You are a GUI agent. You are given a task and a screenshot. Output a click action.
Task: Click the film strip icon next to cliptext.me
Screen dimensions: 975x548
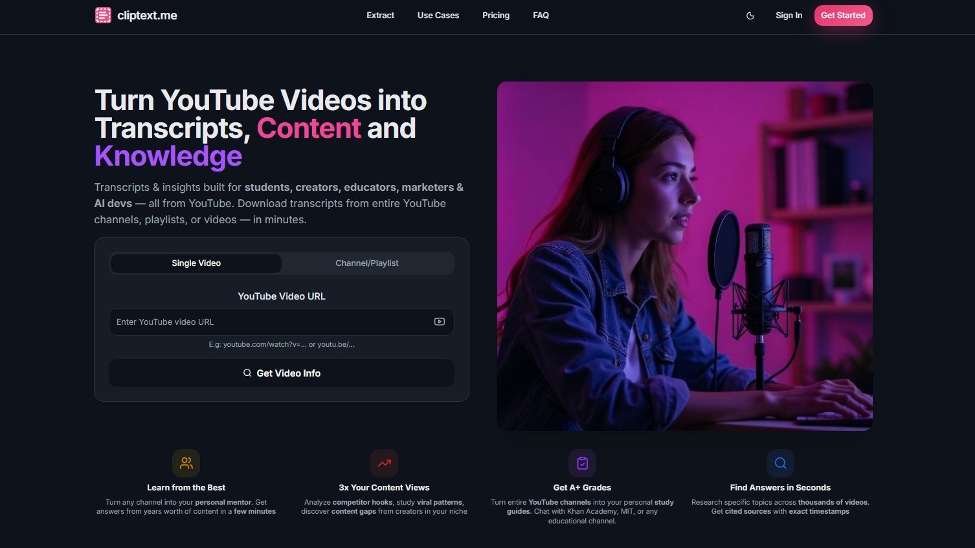click(102, 14)
